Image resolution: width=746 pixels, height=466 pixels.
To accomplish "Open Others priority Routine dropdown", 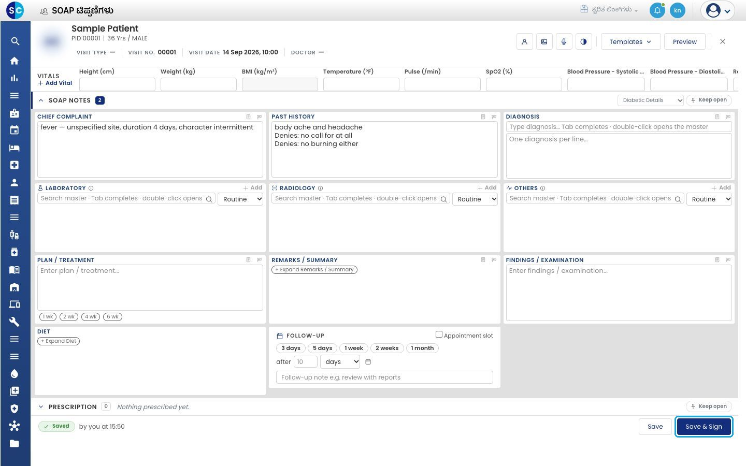I will 709,199.
